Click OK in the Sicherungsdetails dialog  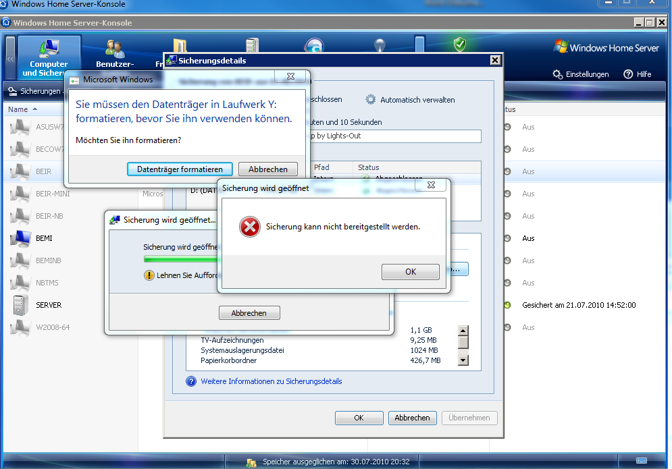tap(359, 418)
